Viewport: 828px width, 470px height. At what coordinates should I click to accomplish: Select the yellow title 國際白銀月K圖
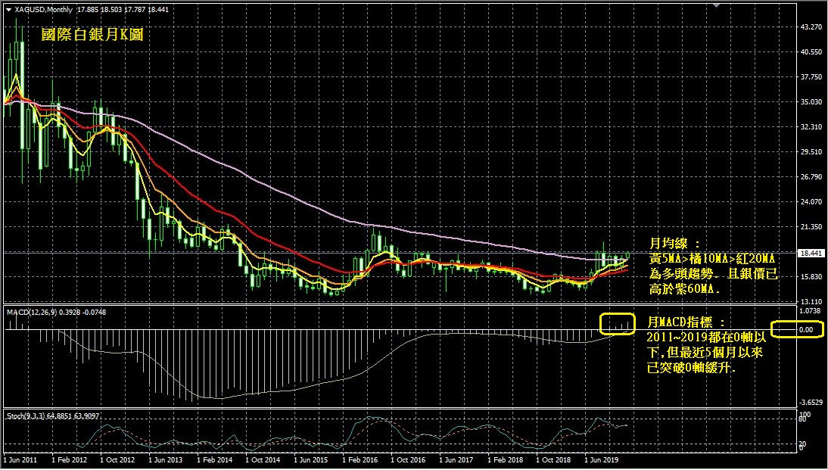[92, 36]
